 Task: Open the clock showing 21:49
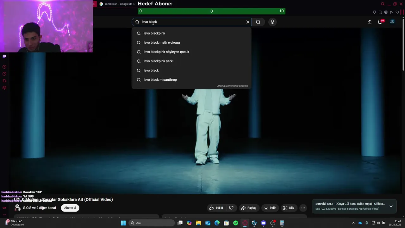tap(395, 223)
